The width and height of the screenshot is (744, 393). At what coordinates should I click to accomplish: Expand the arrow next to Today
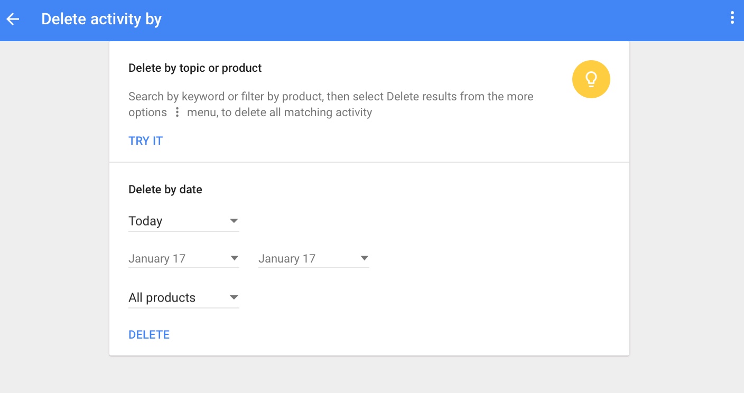click(x=234, y=221)
